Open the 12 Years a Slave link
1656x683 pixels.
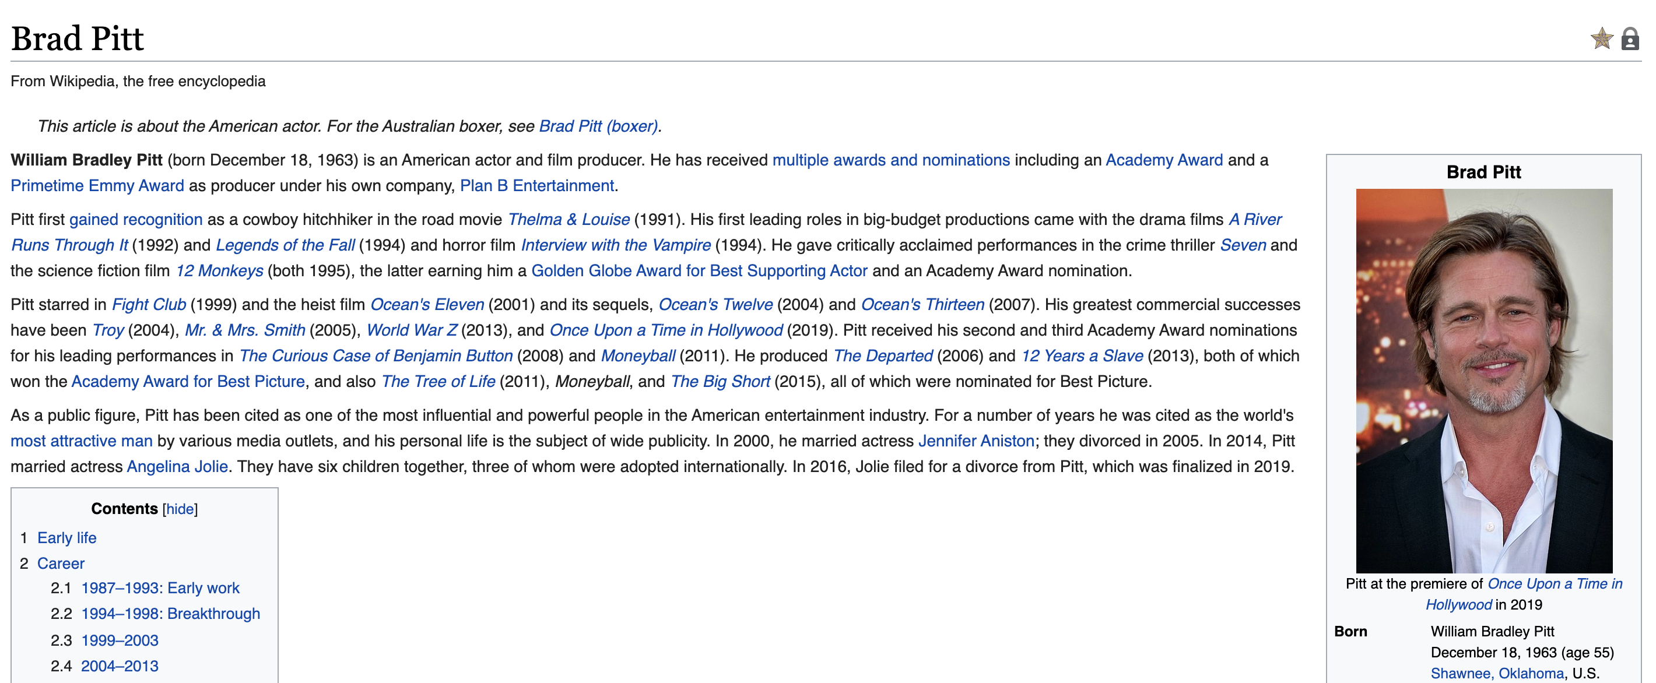(x=1082, y=356)
